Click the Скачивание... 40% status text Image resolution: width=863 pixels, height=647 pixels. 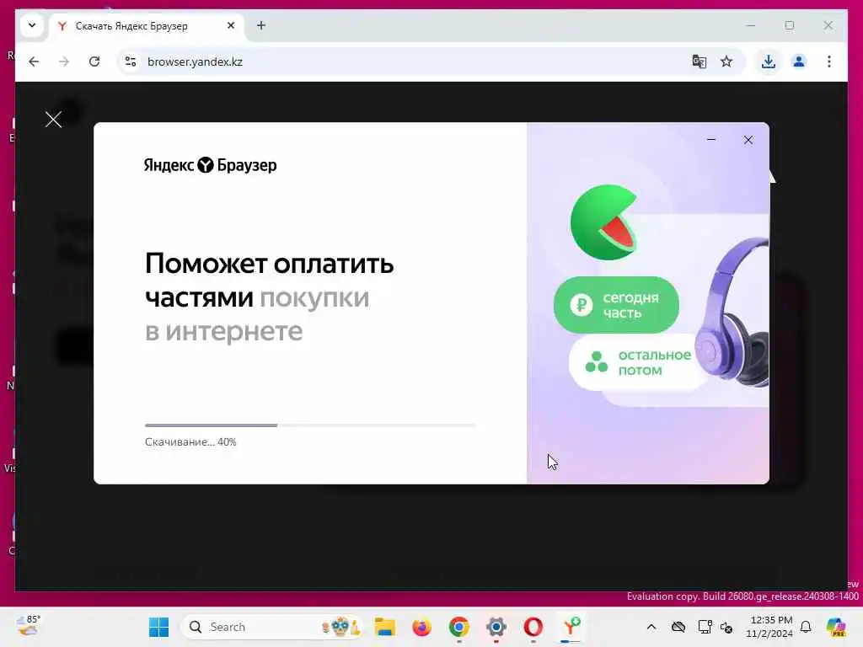coord(190,441)
